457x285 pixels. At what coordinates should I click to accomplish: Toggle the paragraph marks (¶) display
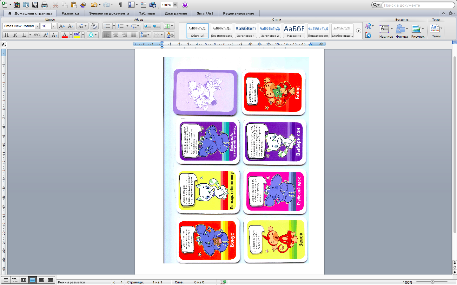tap(120, 5)
